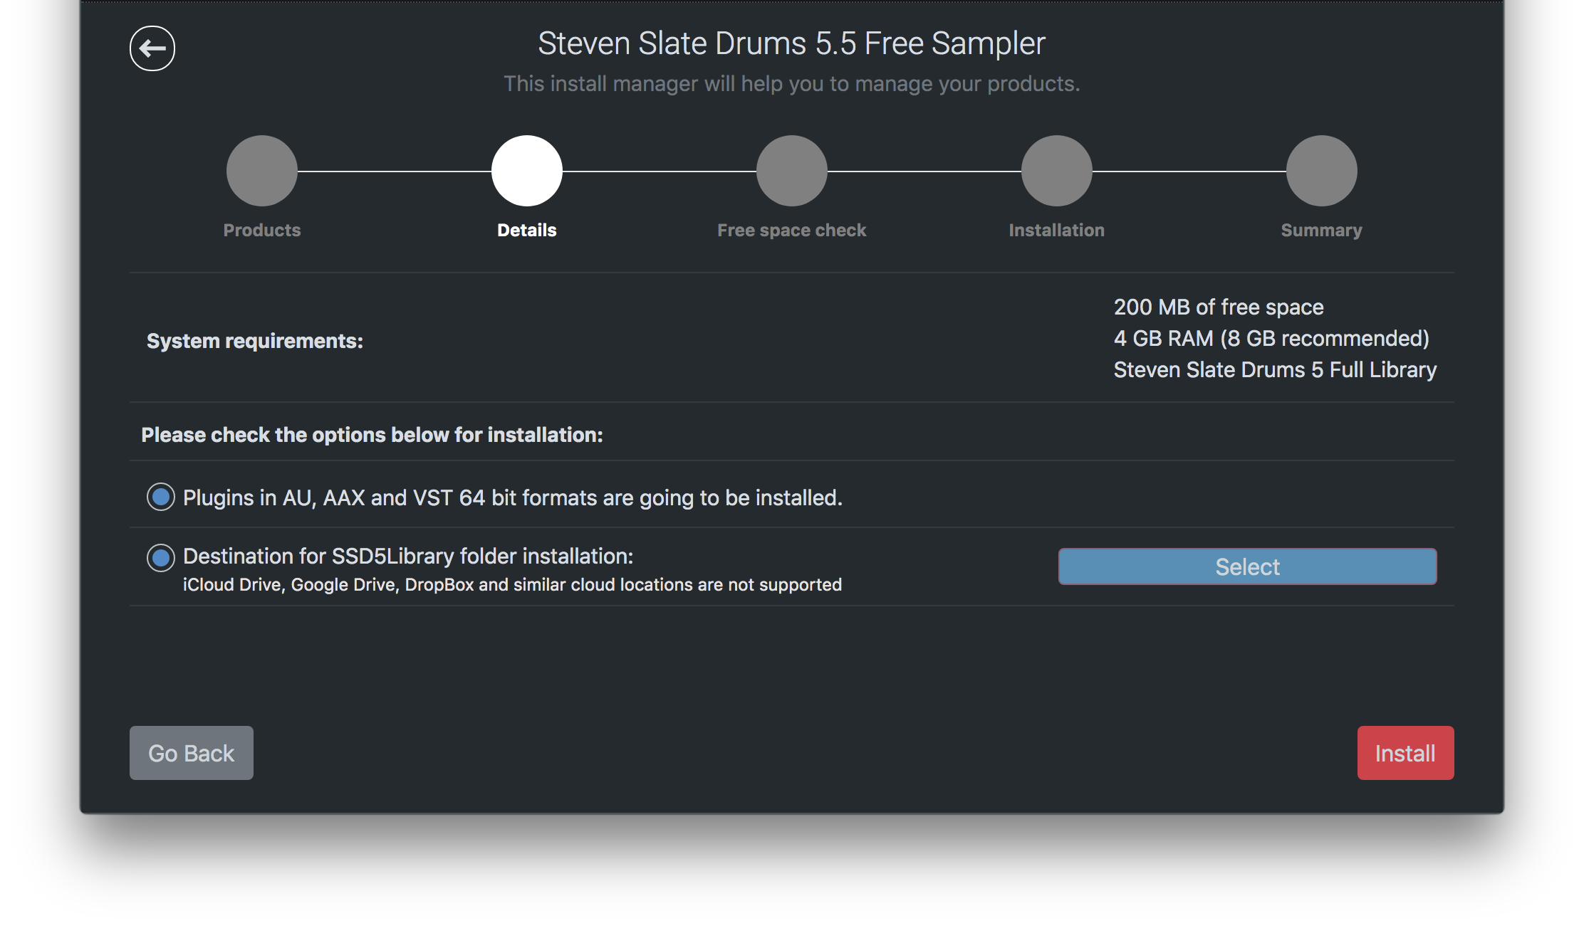Viewport: 1584px width, 928px height.
Task: Click the Free space check label
Action: coord(792,230)
